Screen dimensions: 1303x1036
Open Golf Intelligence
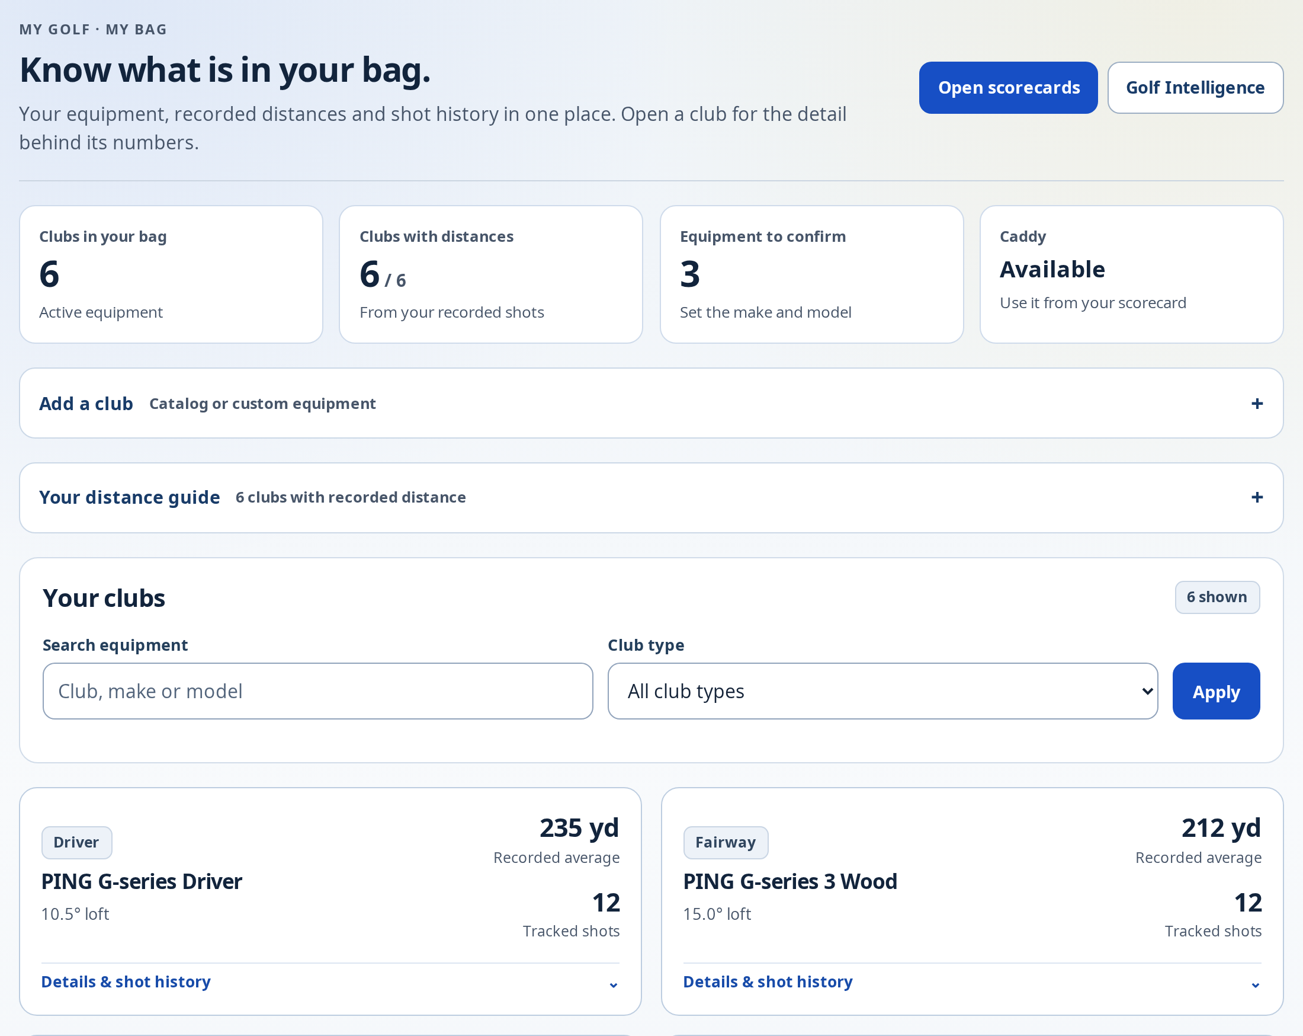1195,88
